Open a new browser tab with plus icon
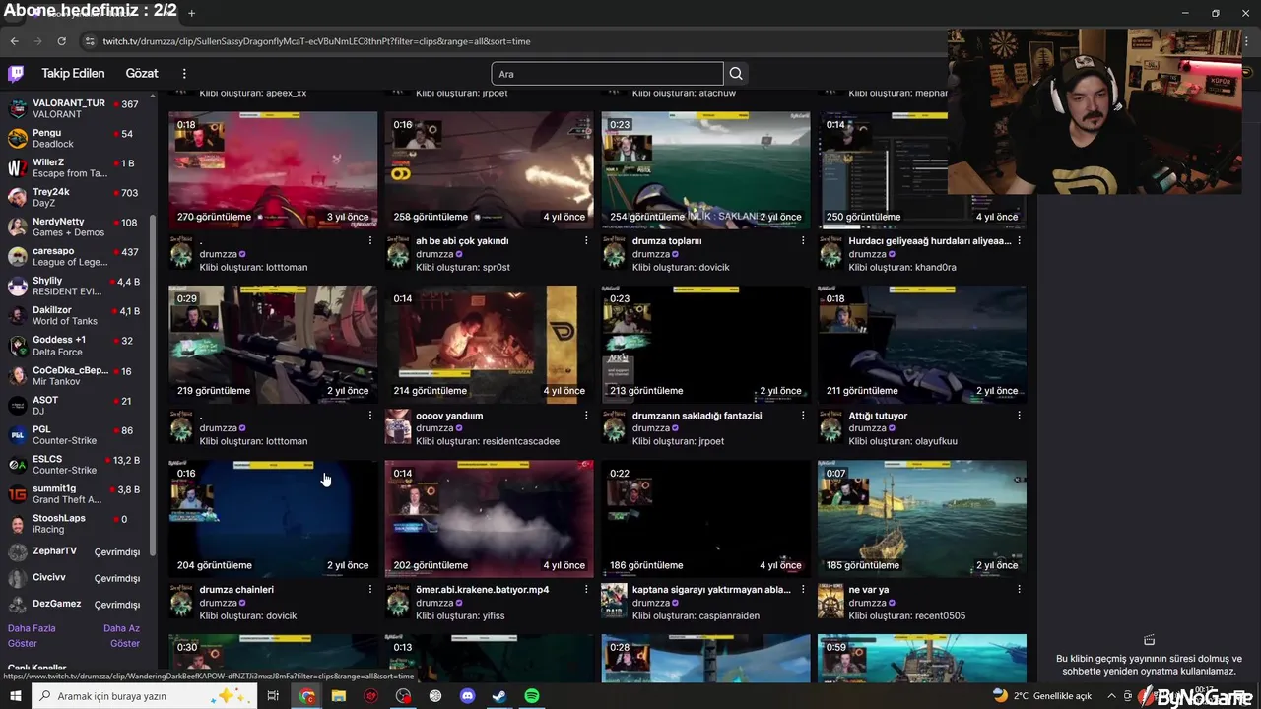The width and height of the screenshot is (1261, 709). click(191, 13)
